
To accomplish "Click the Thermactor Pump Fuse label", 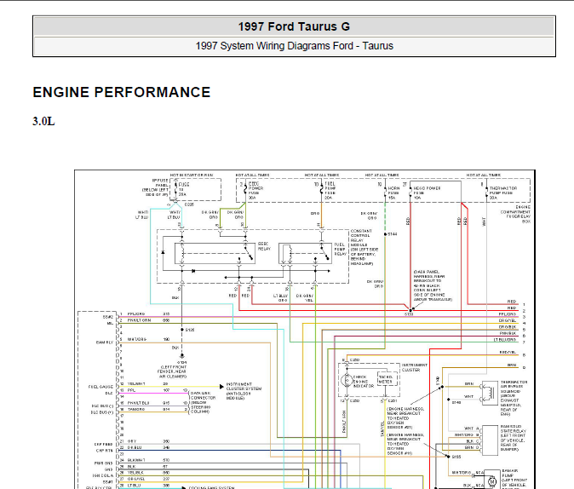I will click(x=503, y=193).
